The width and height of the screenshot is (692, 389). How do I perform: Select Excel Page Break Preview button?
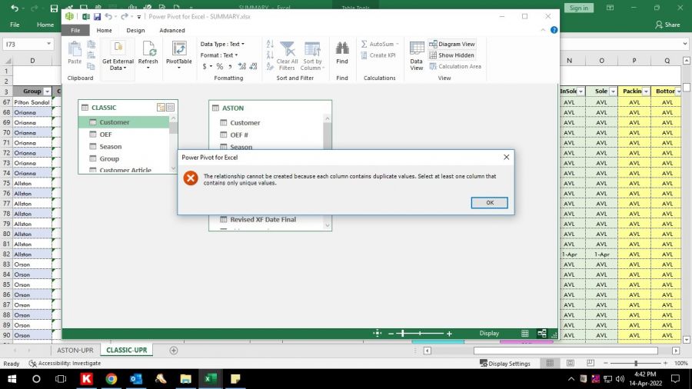click(x=591, y=363)
